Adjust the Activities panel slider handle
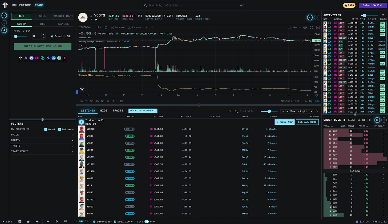The image size is (388, 224). click(x=364, y=15)
